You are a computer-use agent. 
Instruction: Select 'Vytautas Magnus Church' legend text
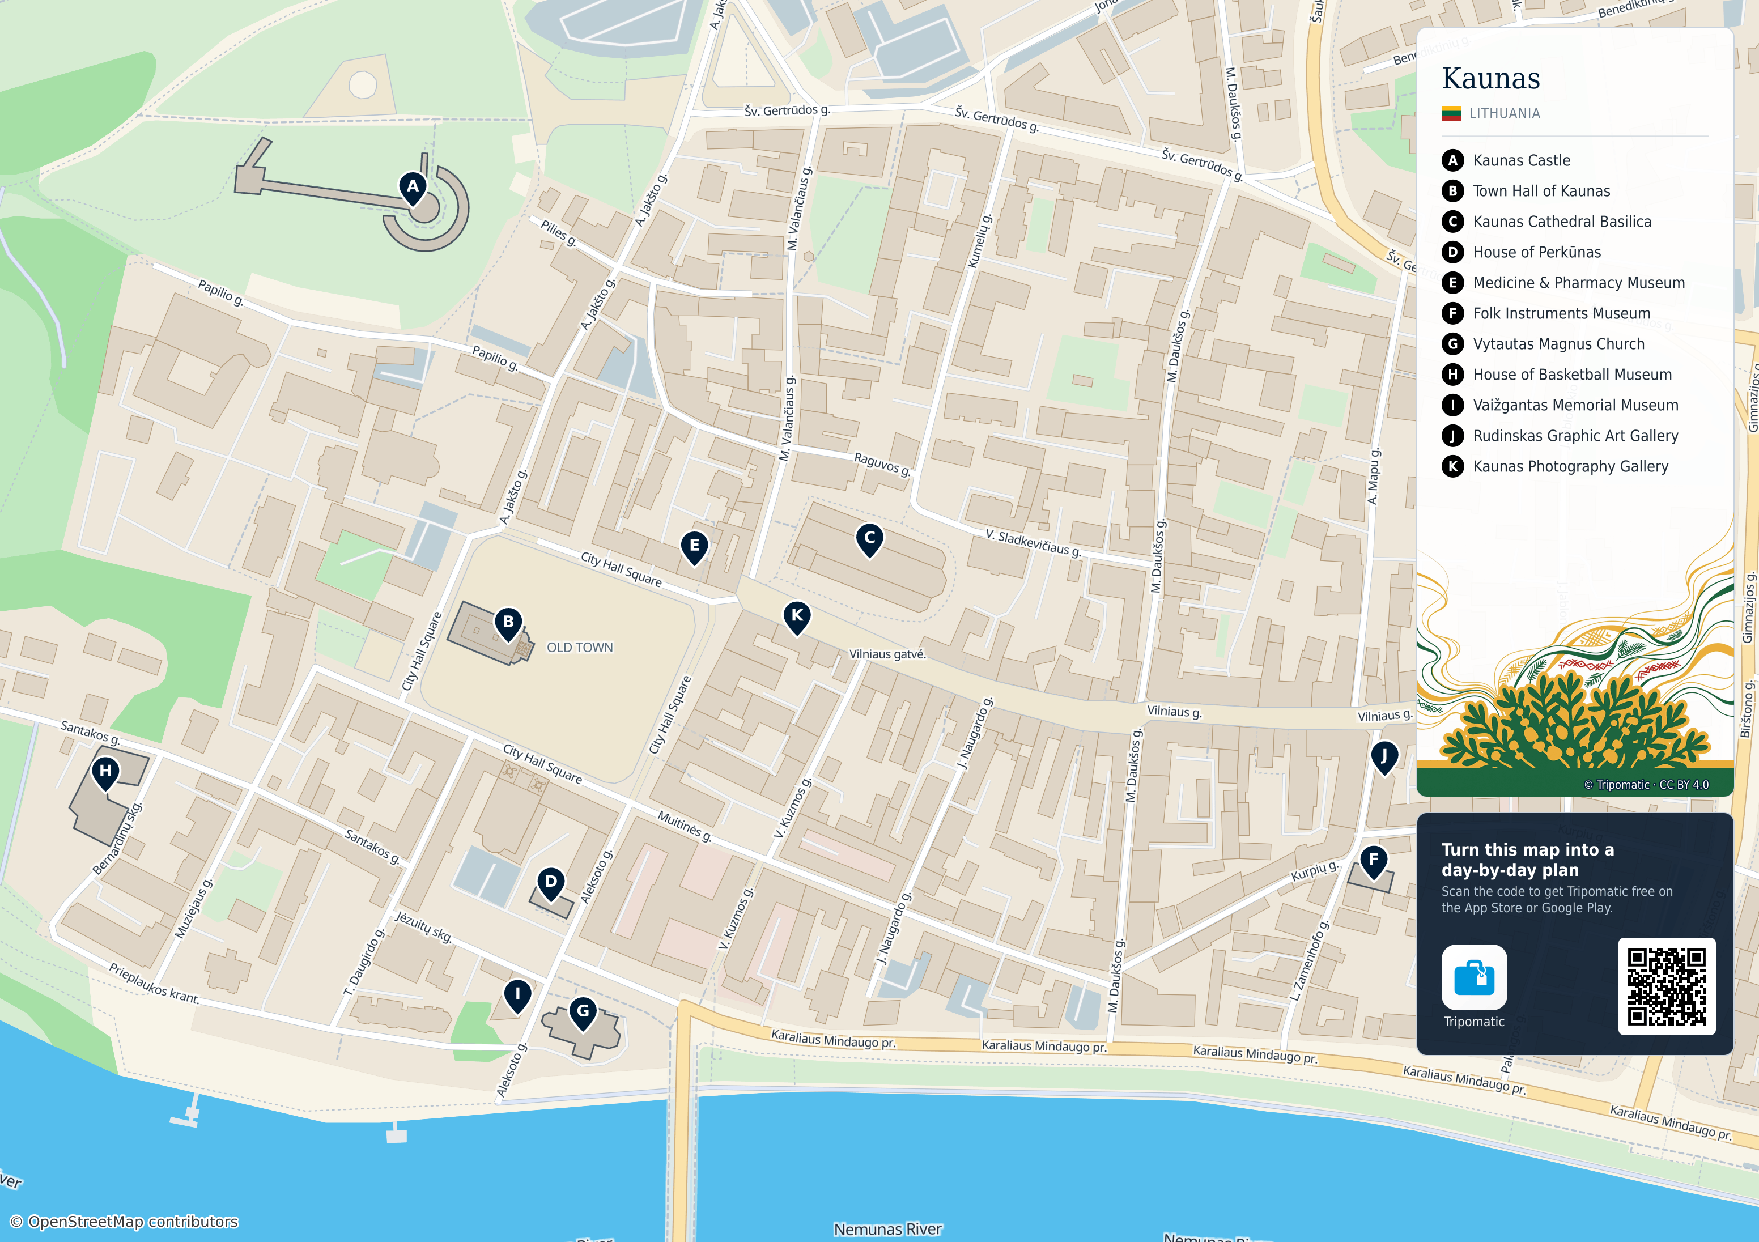[x=1559, y=344]
